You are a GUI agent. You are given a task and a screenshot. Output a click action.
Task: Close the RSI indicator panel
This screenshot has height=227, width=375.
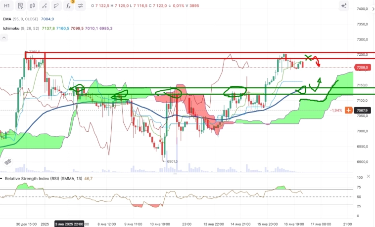[x=368, y=176]
